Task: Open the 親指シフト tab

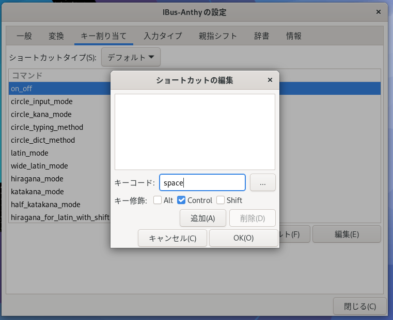Action: click(x=218, y=36)
